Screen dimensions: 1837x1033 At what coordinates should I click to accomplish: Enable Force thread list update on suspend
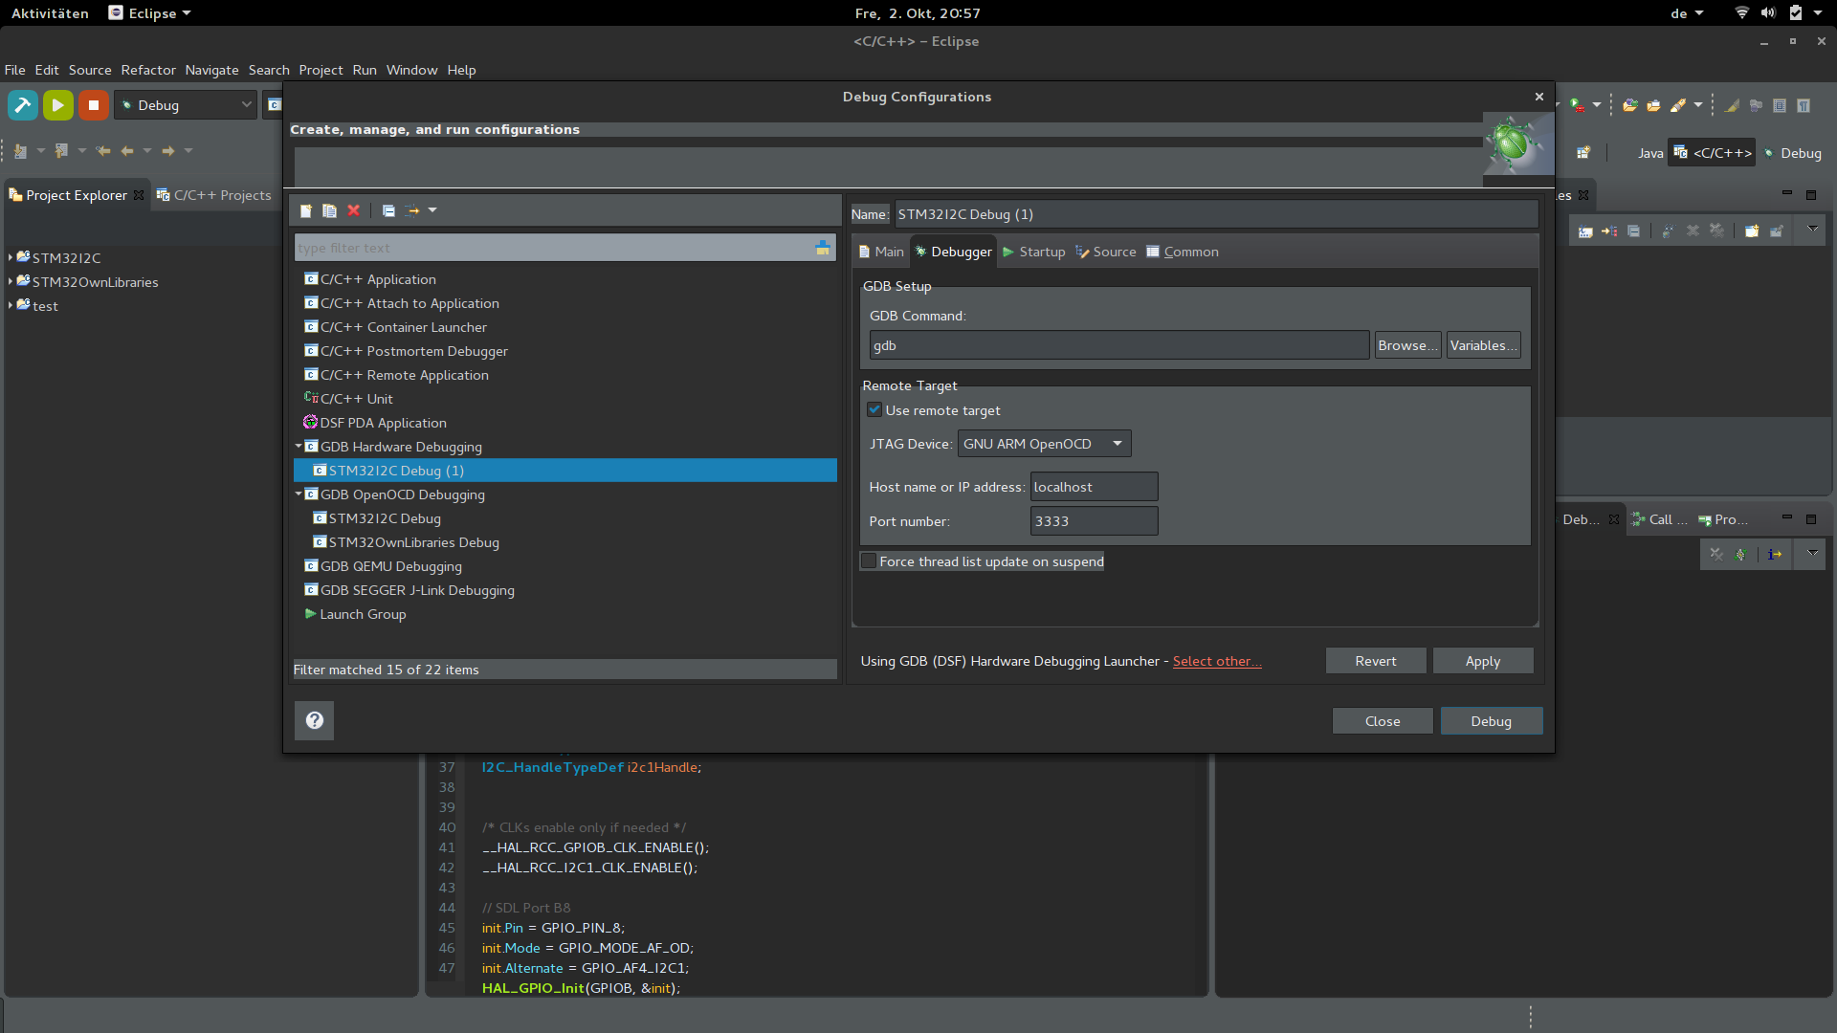tap(869, 561)
